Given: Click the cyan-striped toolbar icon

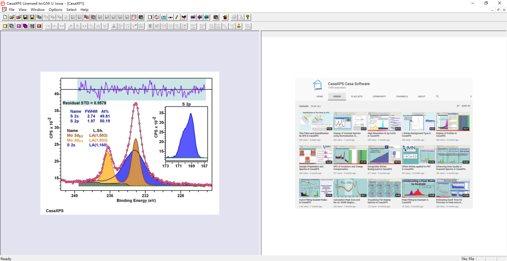Looking at the screenshot, I should (x=206, y=17).
